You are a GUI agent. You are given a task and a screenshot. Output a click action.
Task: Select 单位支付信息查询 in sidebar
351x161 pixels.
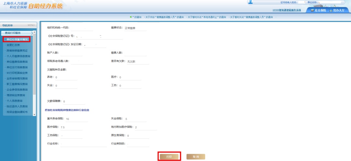tap(17, 67)
